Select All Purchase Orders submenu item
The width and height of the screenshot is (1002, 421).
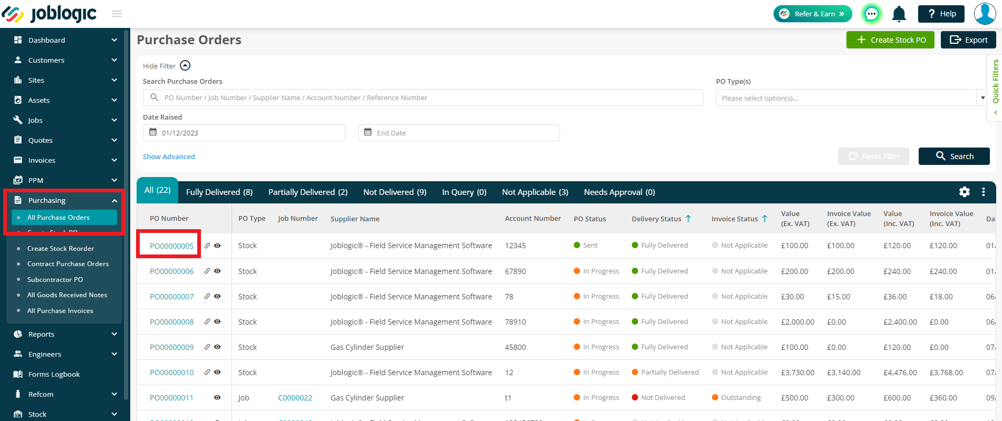click(x=64, y=218)
